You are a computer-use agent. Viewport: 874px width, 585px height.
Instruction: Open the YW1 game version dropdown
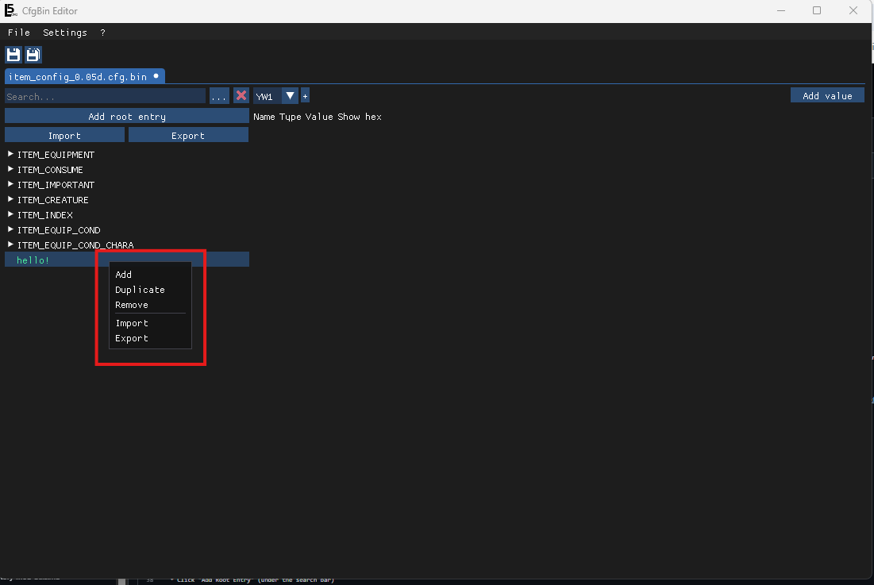point(289,95)
